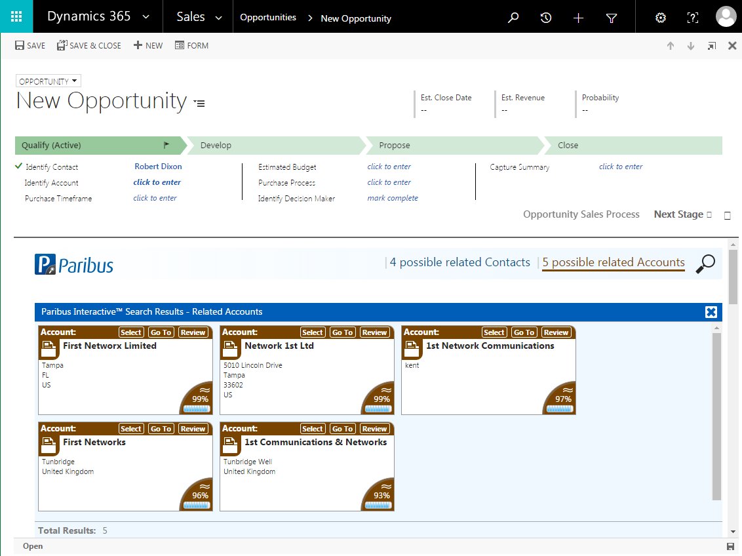Click 97% match score on 1st Network Communications
This screenshot has height=556, width=742.
click(562, 399)
